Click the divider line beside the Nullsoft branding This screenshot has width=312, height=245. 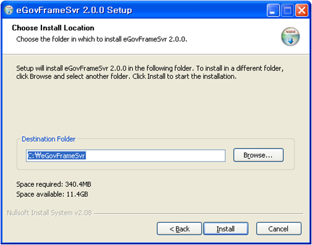point(199,213)
